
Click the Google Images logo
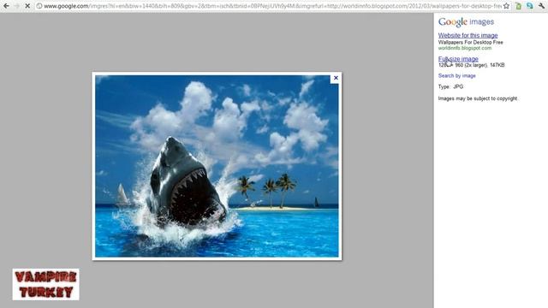466,22
